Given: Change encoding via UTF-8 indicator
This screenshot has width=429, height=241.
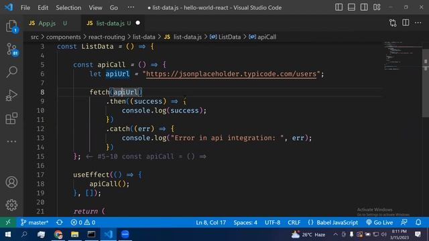Looking at the screenshot, I should click(x=272, y=222).
